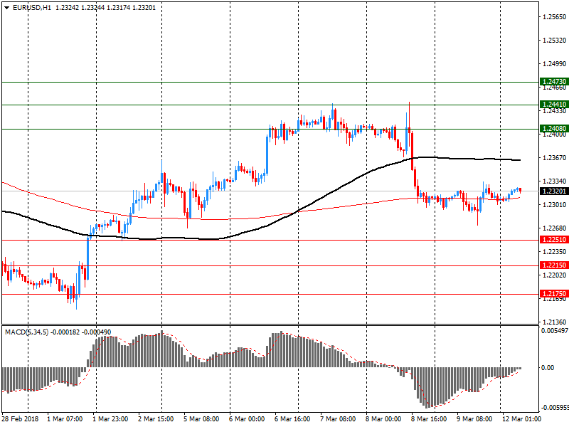
Task: Select the 5 Mar 08:00 time axis label
Action: (201, 419)
